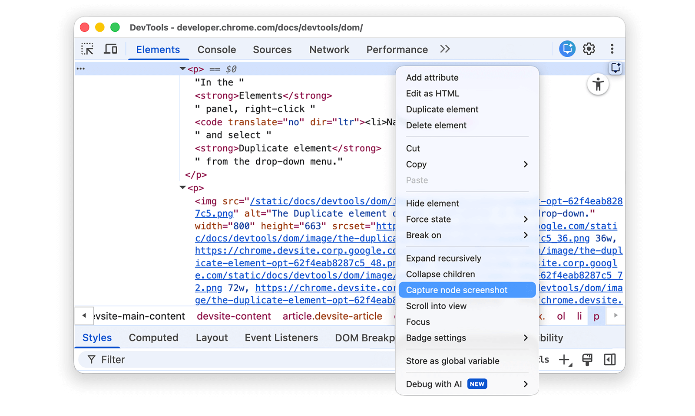
Task: Hide the element via the context menu
Action: tap(432, 203)
